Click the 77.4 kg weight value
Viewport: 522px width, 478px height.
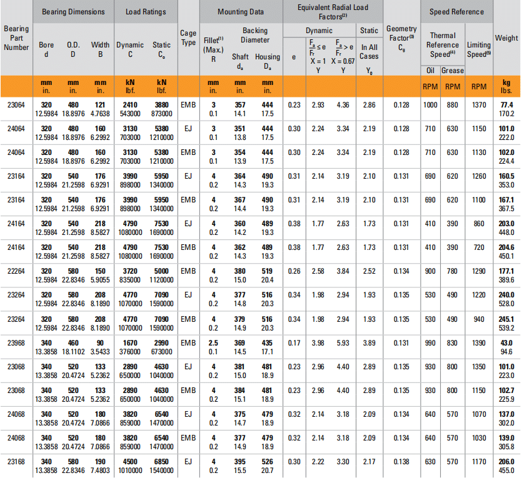click(x=506, y=105)
